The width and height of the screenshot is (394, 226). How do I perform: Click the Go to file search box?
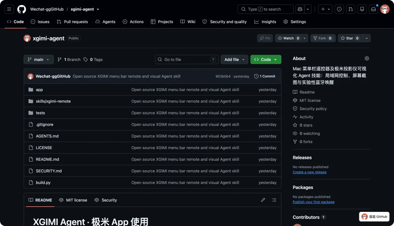187,59
